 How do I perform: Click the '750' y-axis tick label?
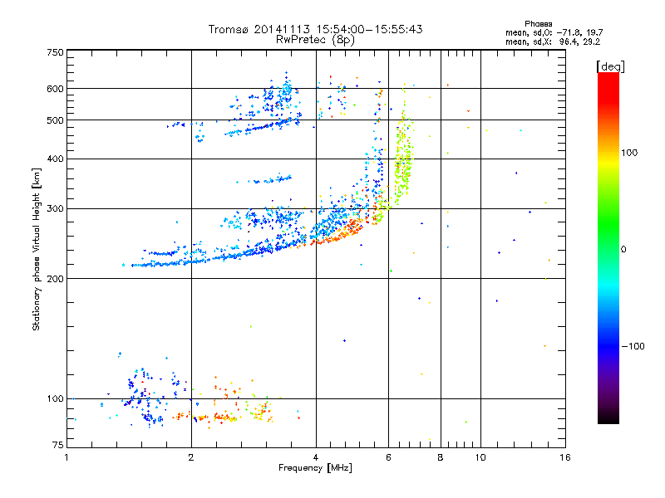(x=55, y=52)
